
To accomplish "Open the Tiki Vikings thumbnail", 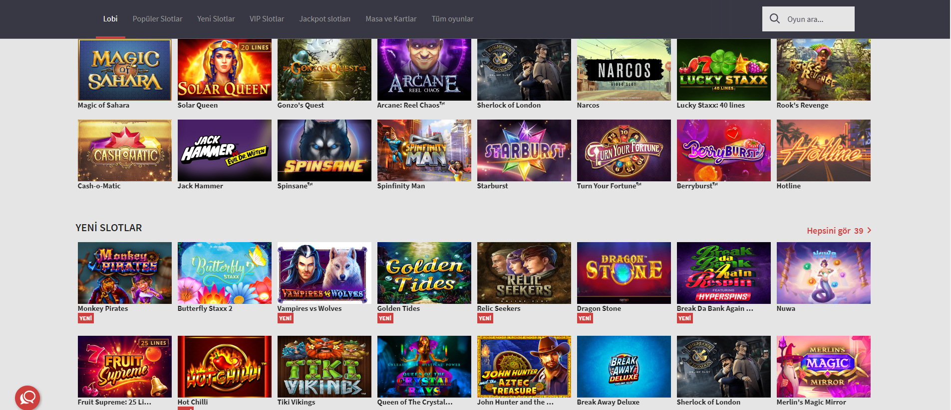I will [324, 367].
